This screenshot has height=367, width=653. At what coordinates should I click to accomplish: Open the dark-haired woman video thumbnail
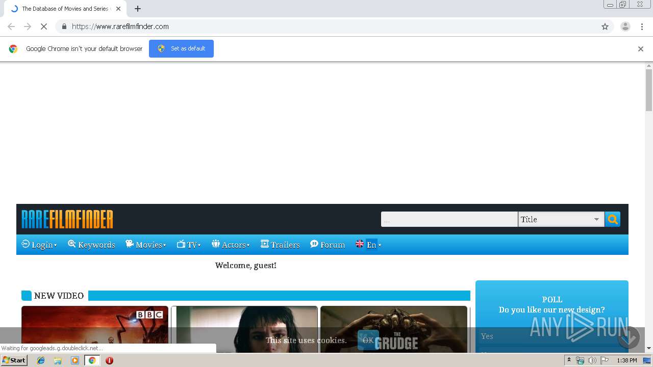[x=244, y=329]
